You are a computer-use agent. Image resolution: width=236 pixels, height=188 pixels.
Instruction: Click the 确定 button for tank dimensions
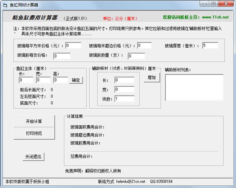(76, 80)
